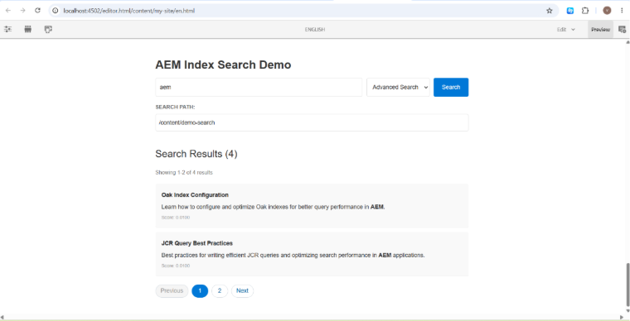This screenshot has height=321, width=630.
Task: Click the Oak Index result description text
Action: click(273, 207)
